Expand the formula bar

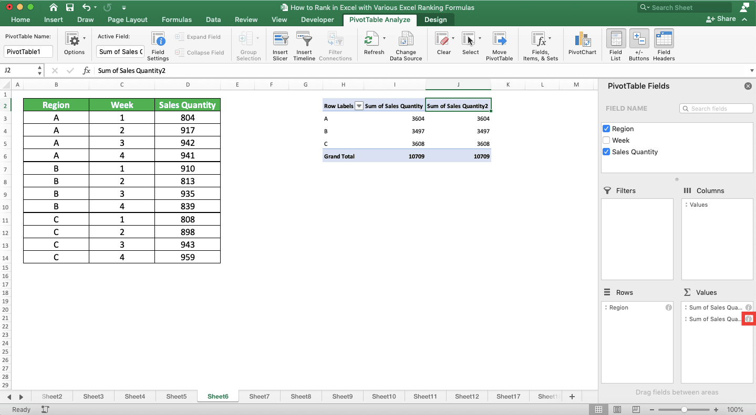coord(752,70)
